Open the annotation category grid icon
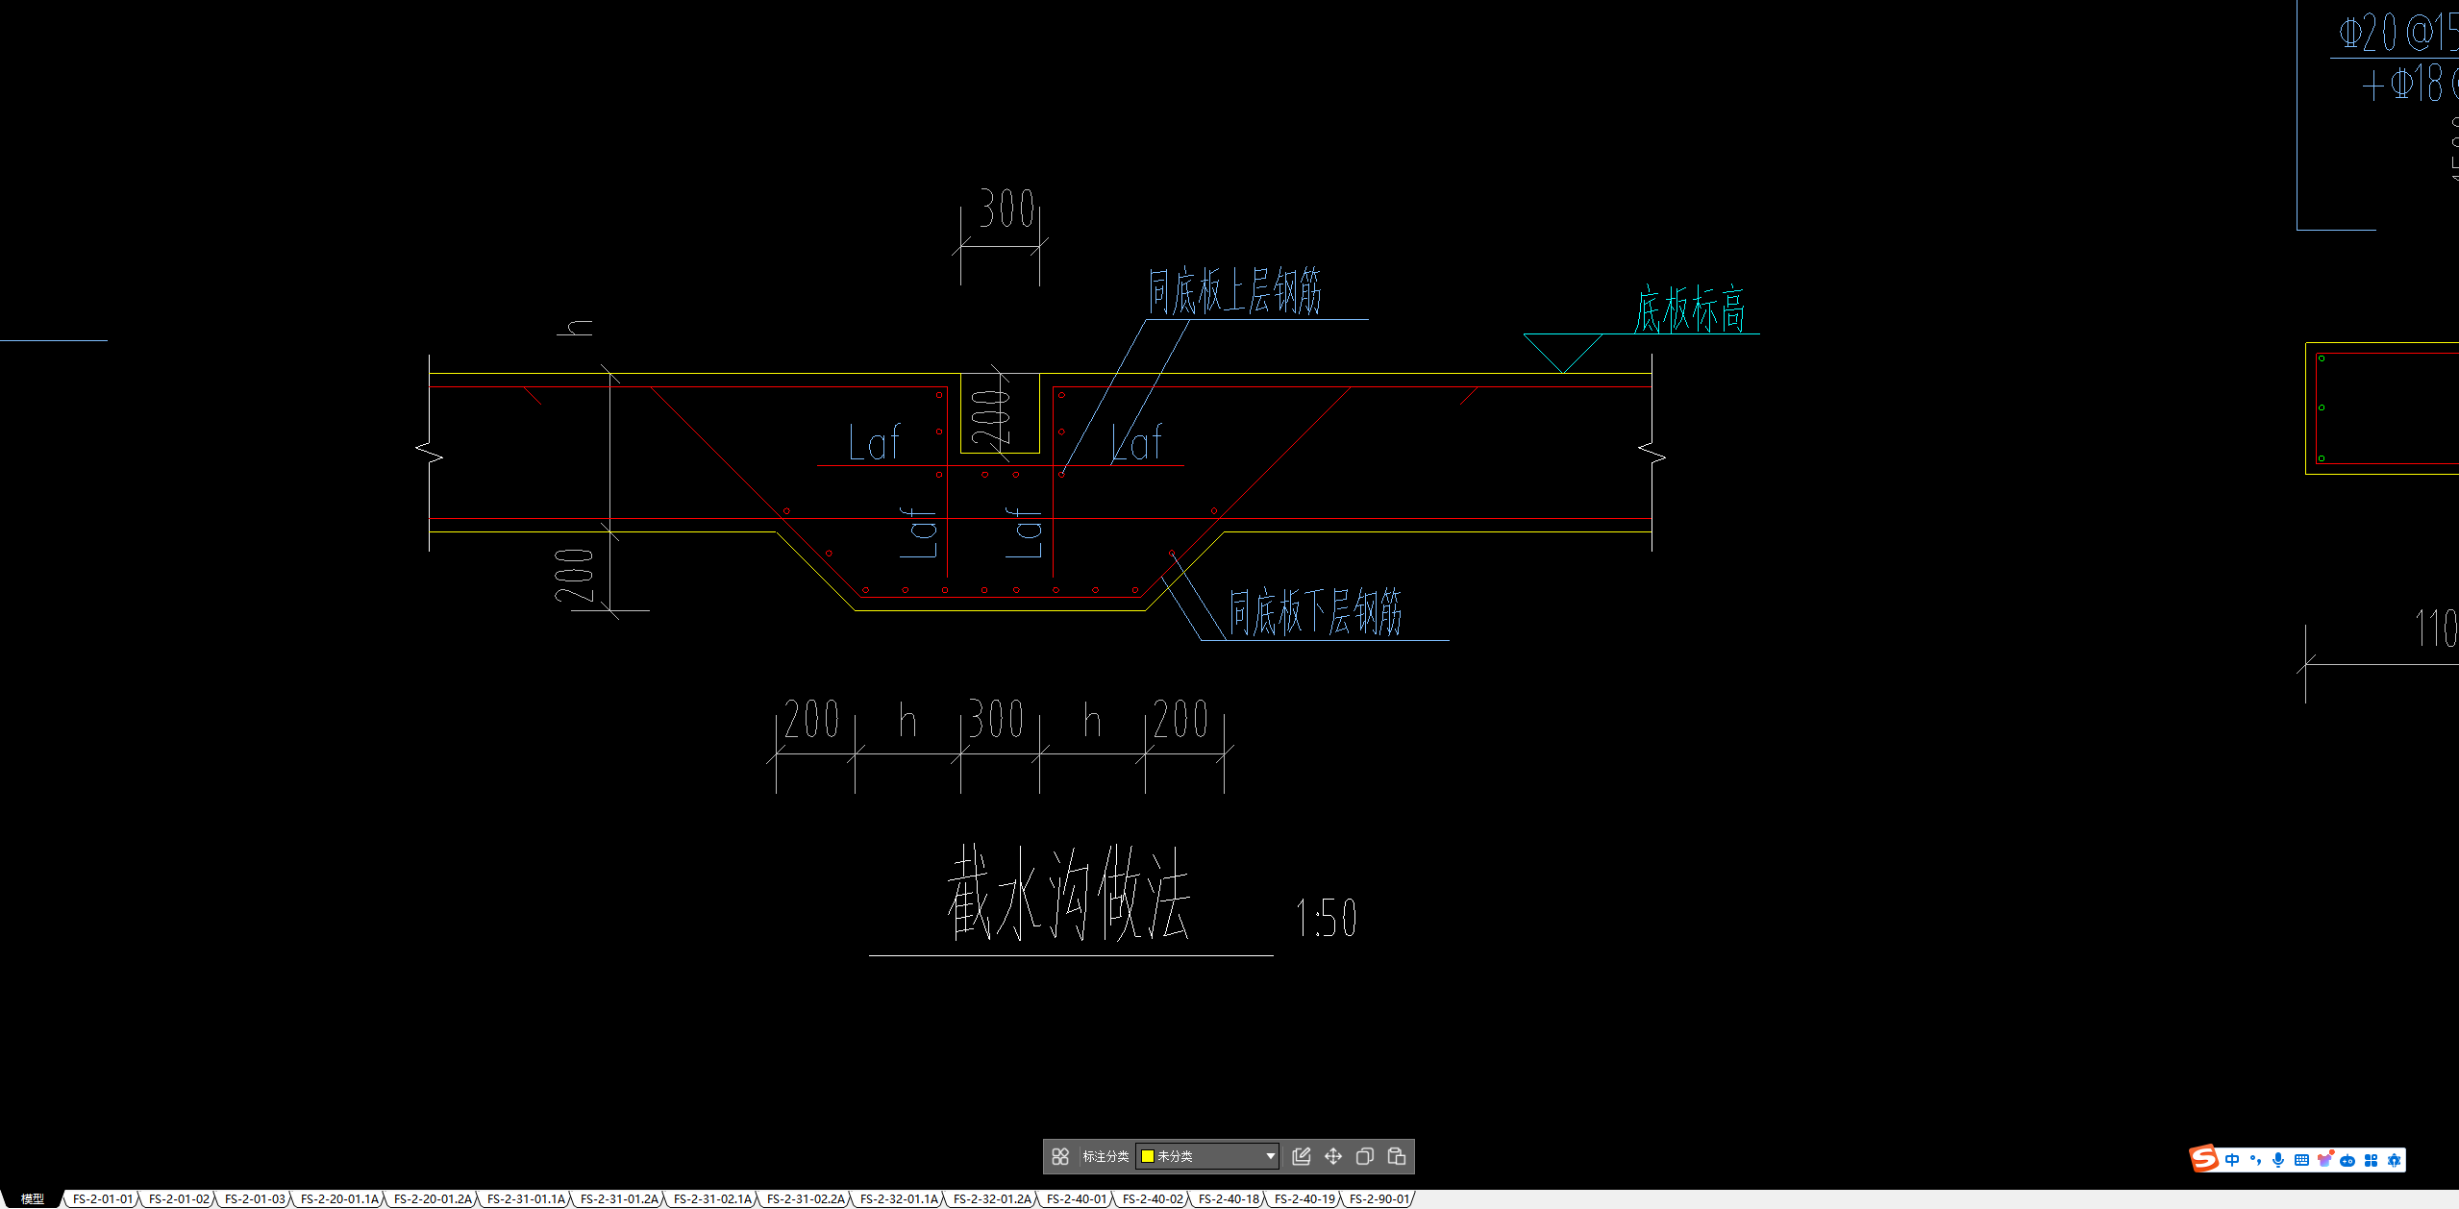Viewport: 2459px width, 1209px height. [1060, 1156]
